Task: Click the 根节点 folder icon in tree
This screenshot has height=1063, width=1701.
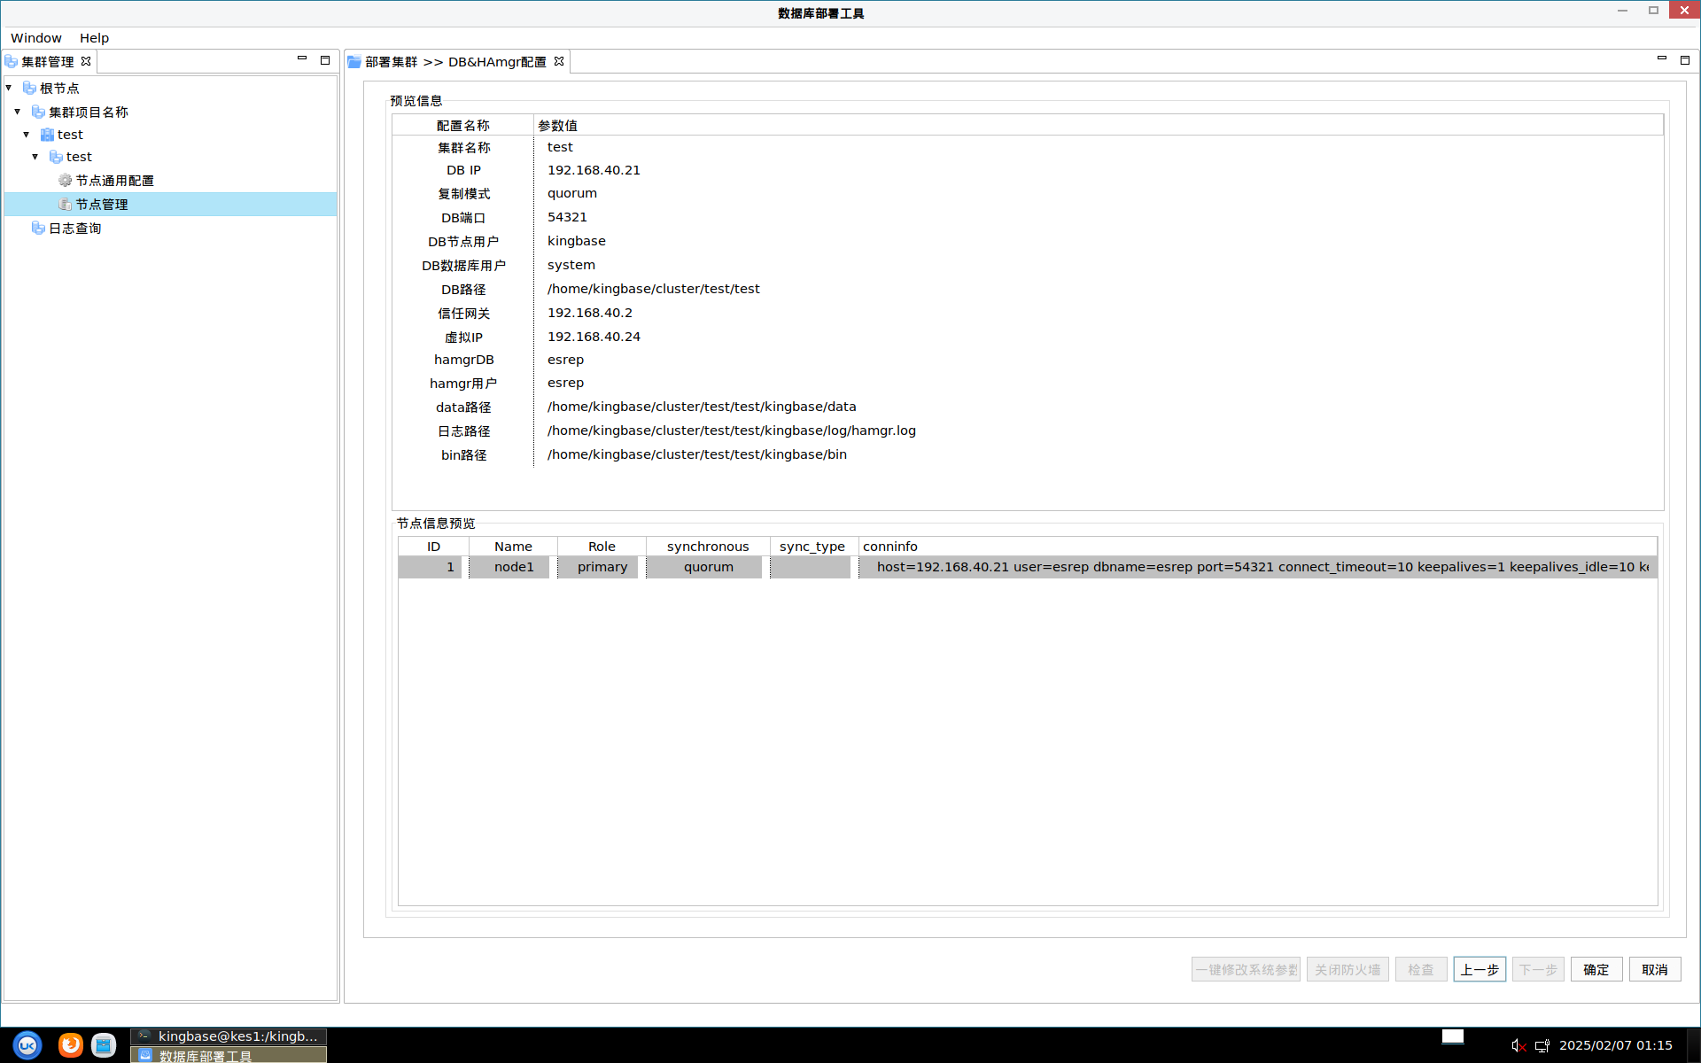Action: [29, 88]
